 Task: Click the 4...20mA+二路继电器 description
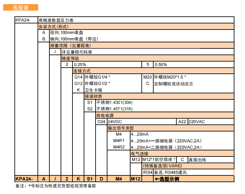click(166, 147)
